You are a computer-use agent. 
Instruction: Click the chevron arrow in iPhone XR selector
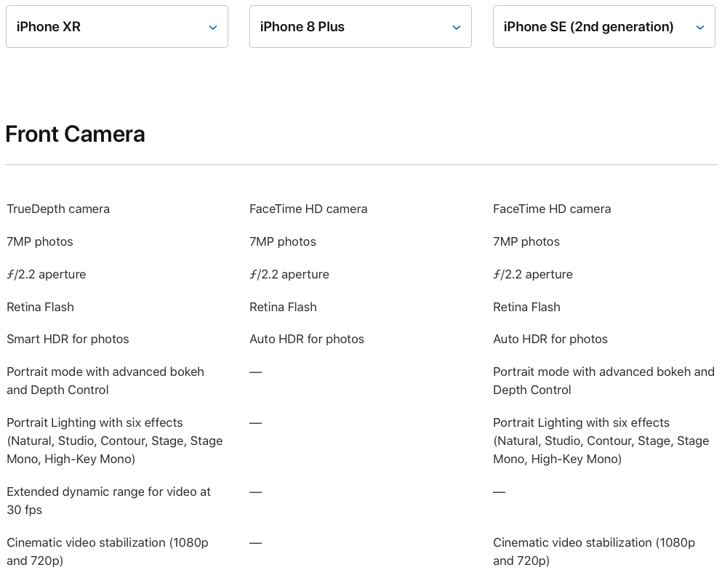pyautogui.click(x=213, y=28)
